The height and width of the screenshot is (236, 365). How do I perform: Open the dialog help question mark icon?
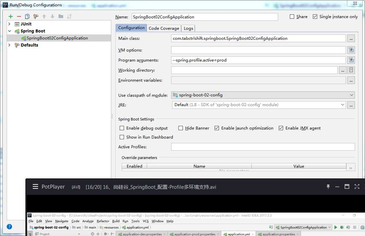[x=9, y=226]
